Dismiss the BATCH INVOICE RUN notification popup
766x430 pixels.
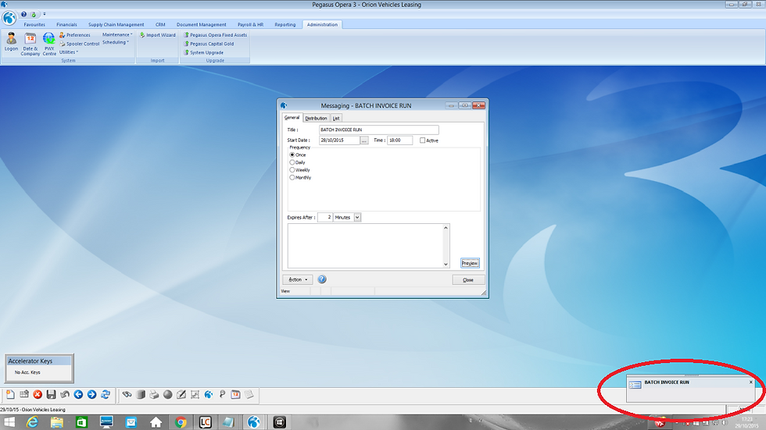(751, 382)
